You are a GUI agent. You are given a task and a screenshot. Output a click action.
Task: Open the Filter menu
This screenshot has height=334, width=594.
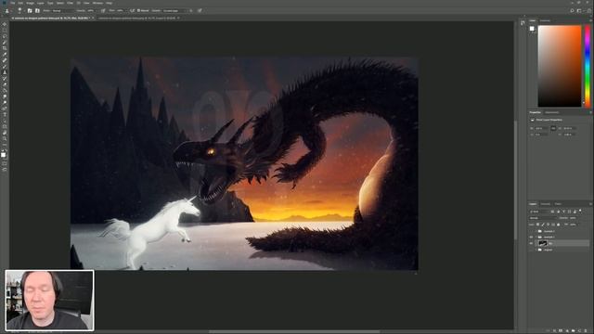click(71, 3)
